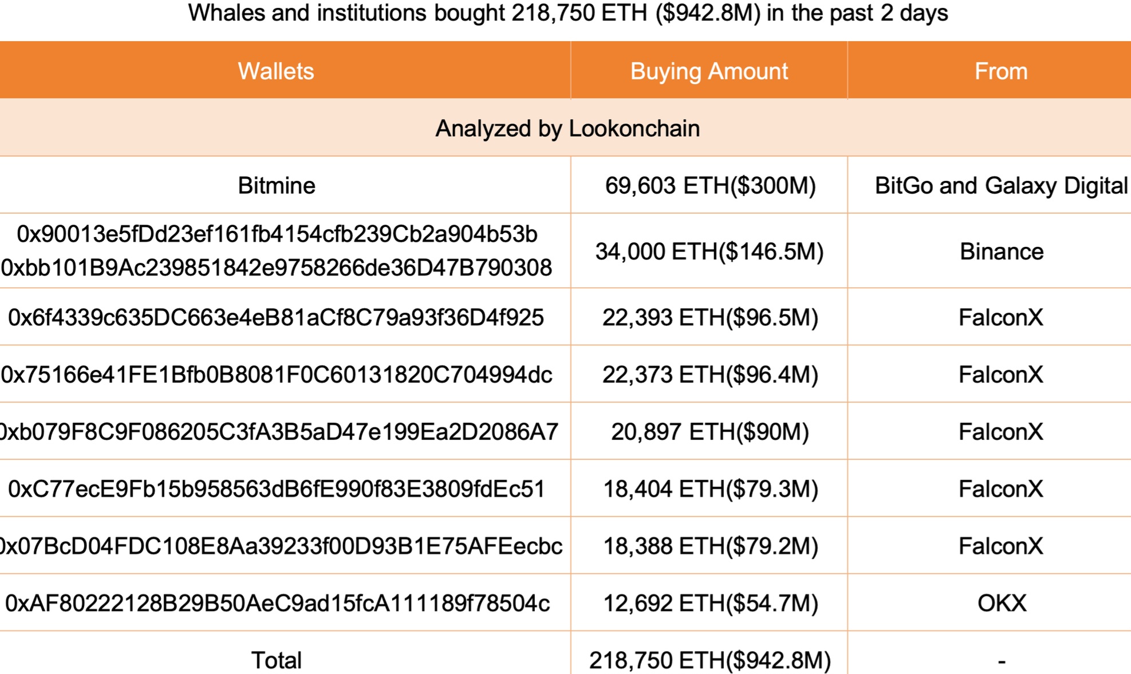This screenshot has height=674, width=1131.
Task: Click the Wallets column header
Action: [276, 72]
